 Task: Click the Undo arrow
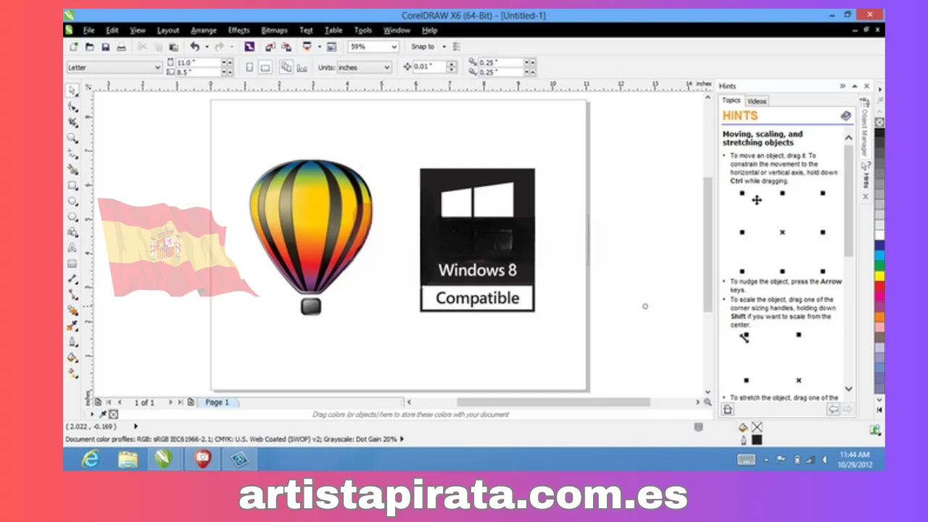click(194, 46)
